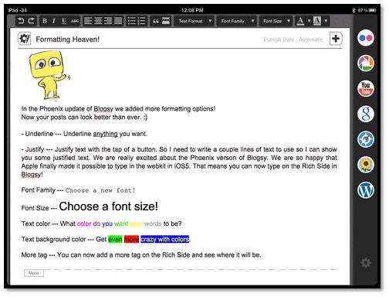Redo the last action

[32, 21]
